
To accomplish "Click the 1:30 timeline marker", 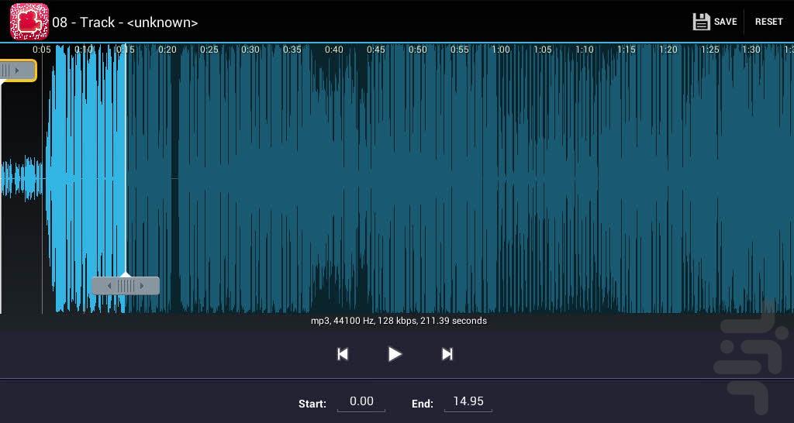I will (x=751, y=50).
